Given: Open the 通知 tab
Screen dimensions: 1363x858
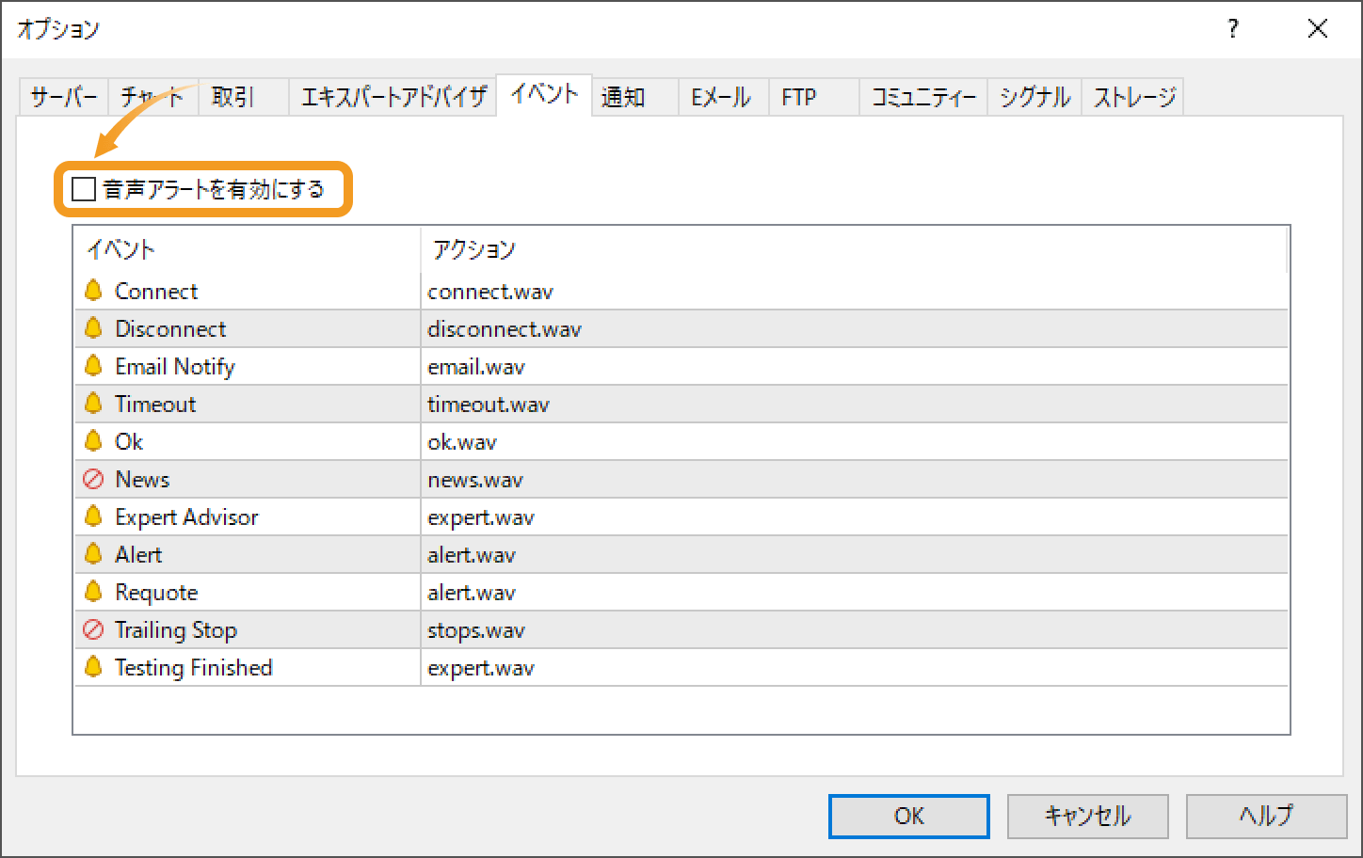Looking at the screenshot, I should point(621,95).
